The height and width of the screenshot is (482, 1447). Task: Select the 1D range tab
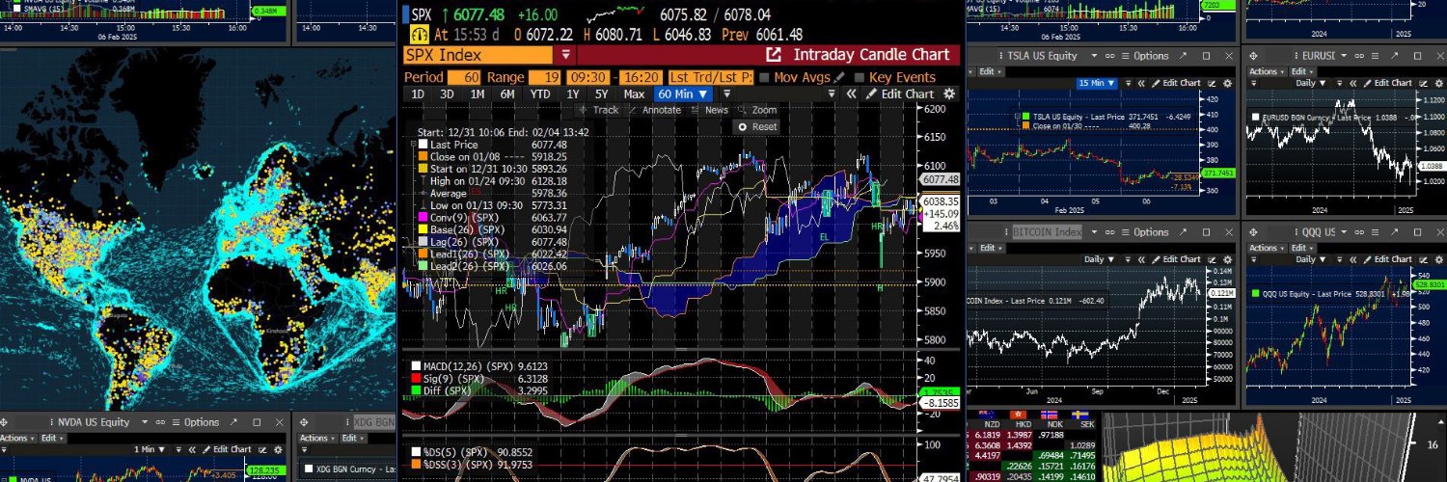(418, 94)
